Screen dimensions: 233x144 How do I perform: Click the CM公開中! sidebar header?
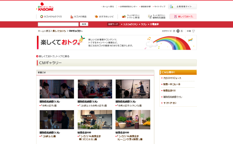(178, 72)
